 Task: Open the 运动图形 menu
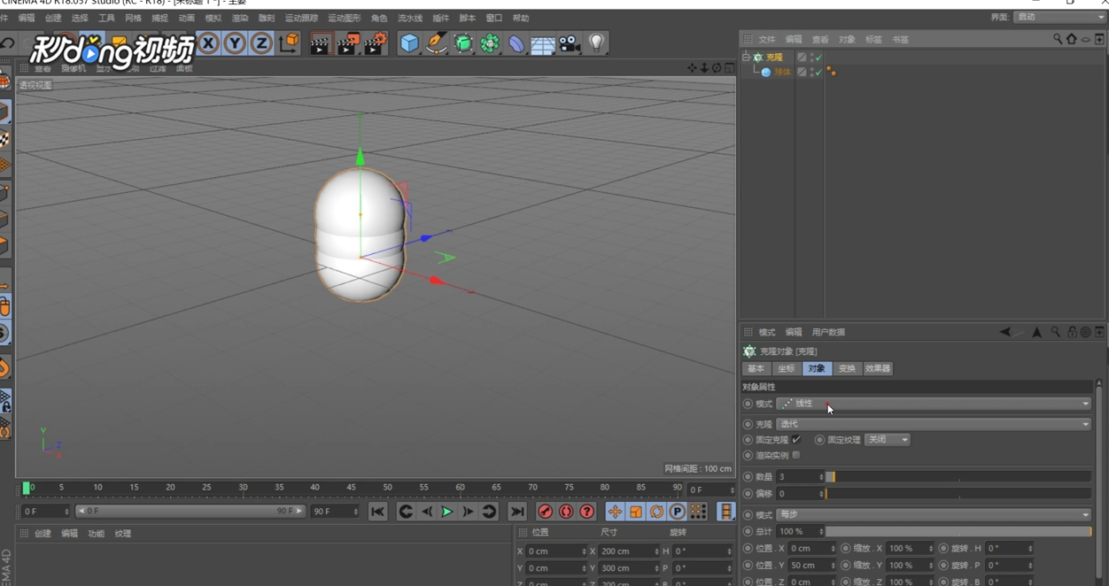coord(345,18)
